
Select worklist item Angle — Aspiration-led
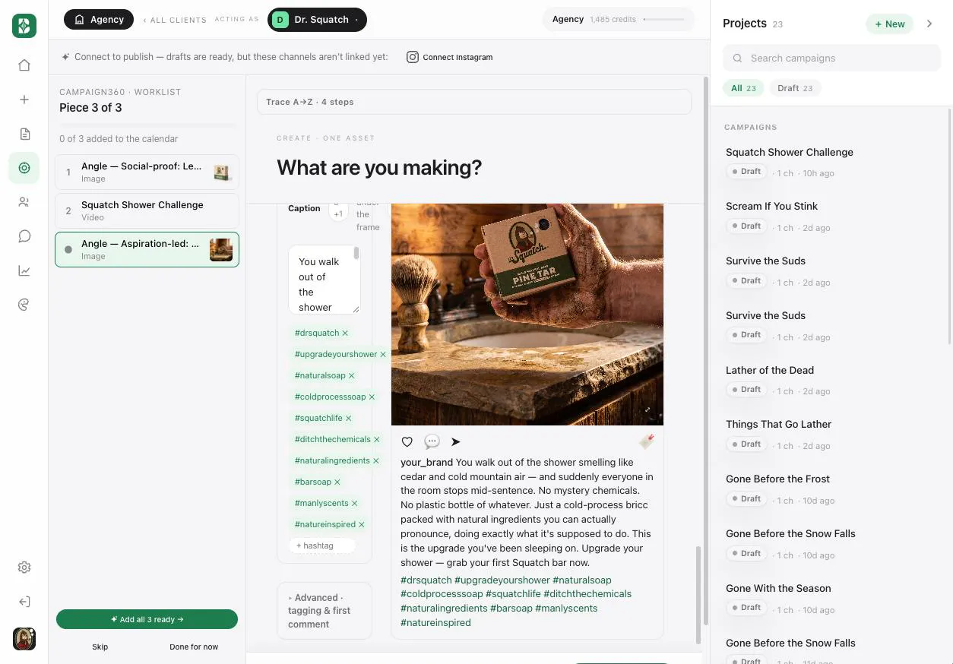click(x=147, y=249)
